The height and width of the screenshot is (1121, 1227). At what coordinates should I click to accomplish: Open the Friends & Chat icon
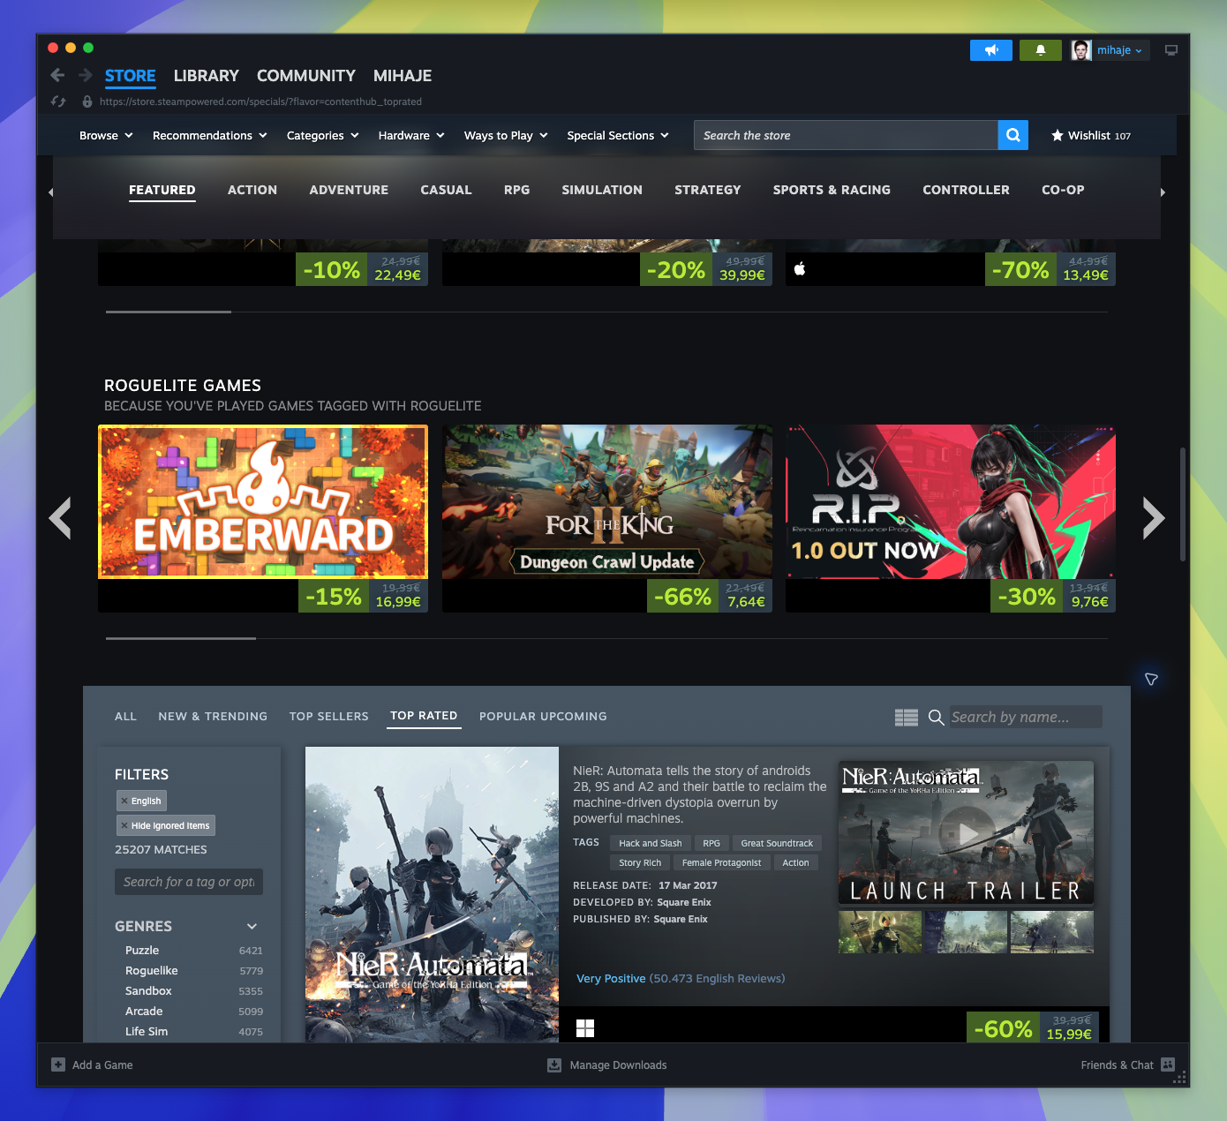point(1168,1065)
